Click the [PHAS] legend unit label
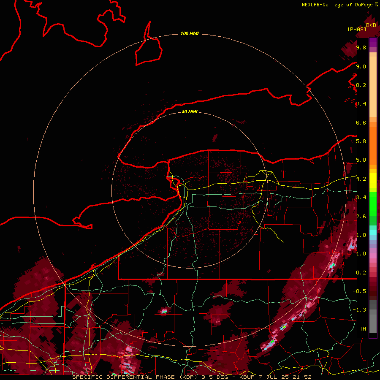This screenshot has width=380, height=380. coord(357,29)
